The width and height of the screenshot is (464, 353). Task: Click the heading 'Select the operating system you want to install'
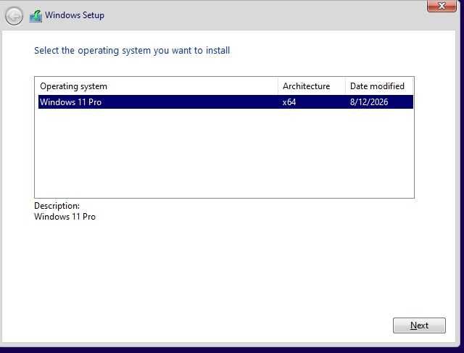pyautogui.click(x=132, y=51)
